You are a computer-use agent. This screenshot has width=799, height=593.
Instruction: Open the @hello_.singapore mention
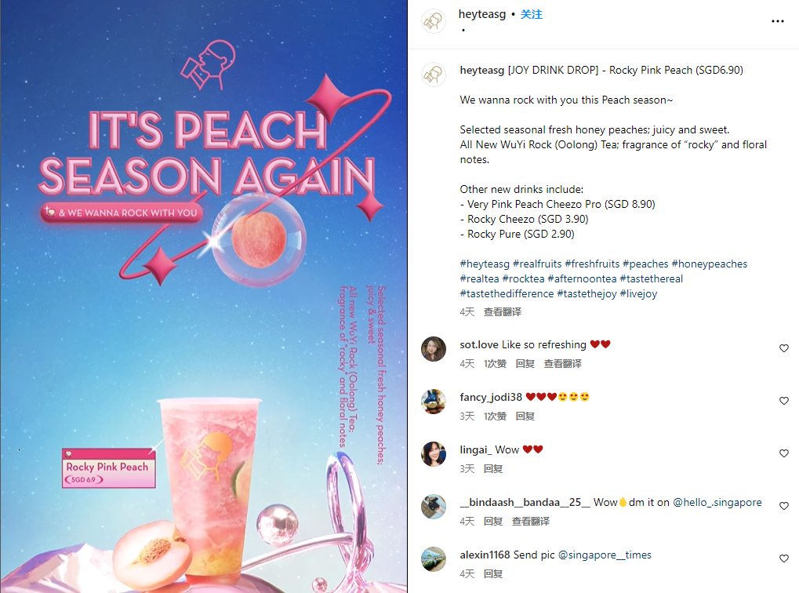pyautogui.click(x=717, y=502)
